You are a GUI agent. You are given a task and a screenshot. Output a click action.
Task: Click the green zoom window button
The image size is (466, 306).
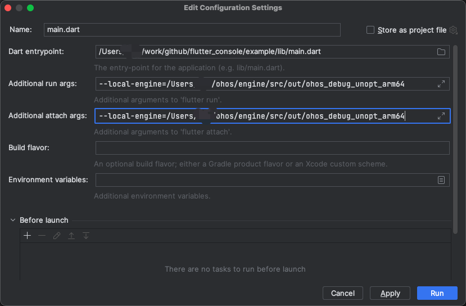point(30,8)
